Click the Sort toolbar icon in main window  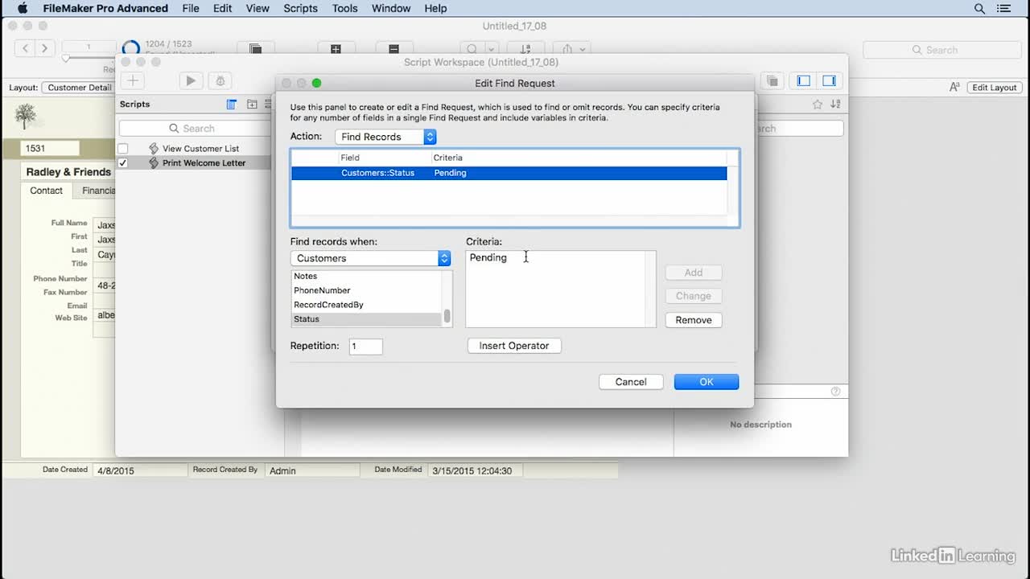pos(526,49)
